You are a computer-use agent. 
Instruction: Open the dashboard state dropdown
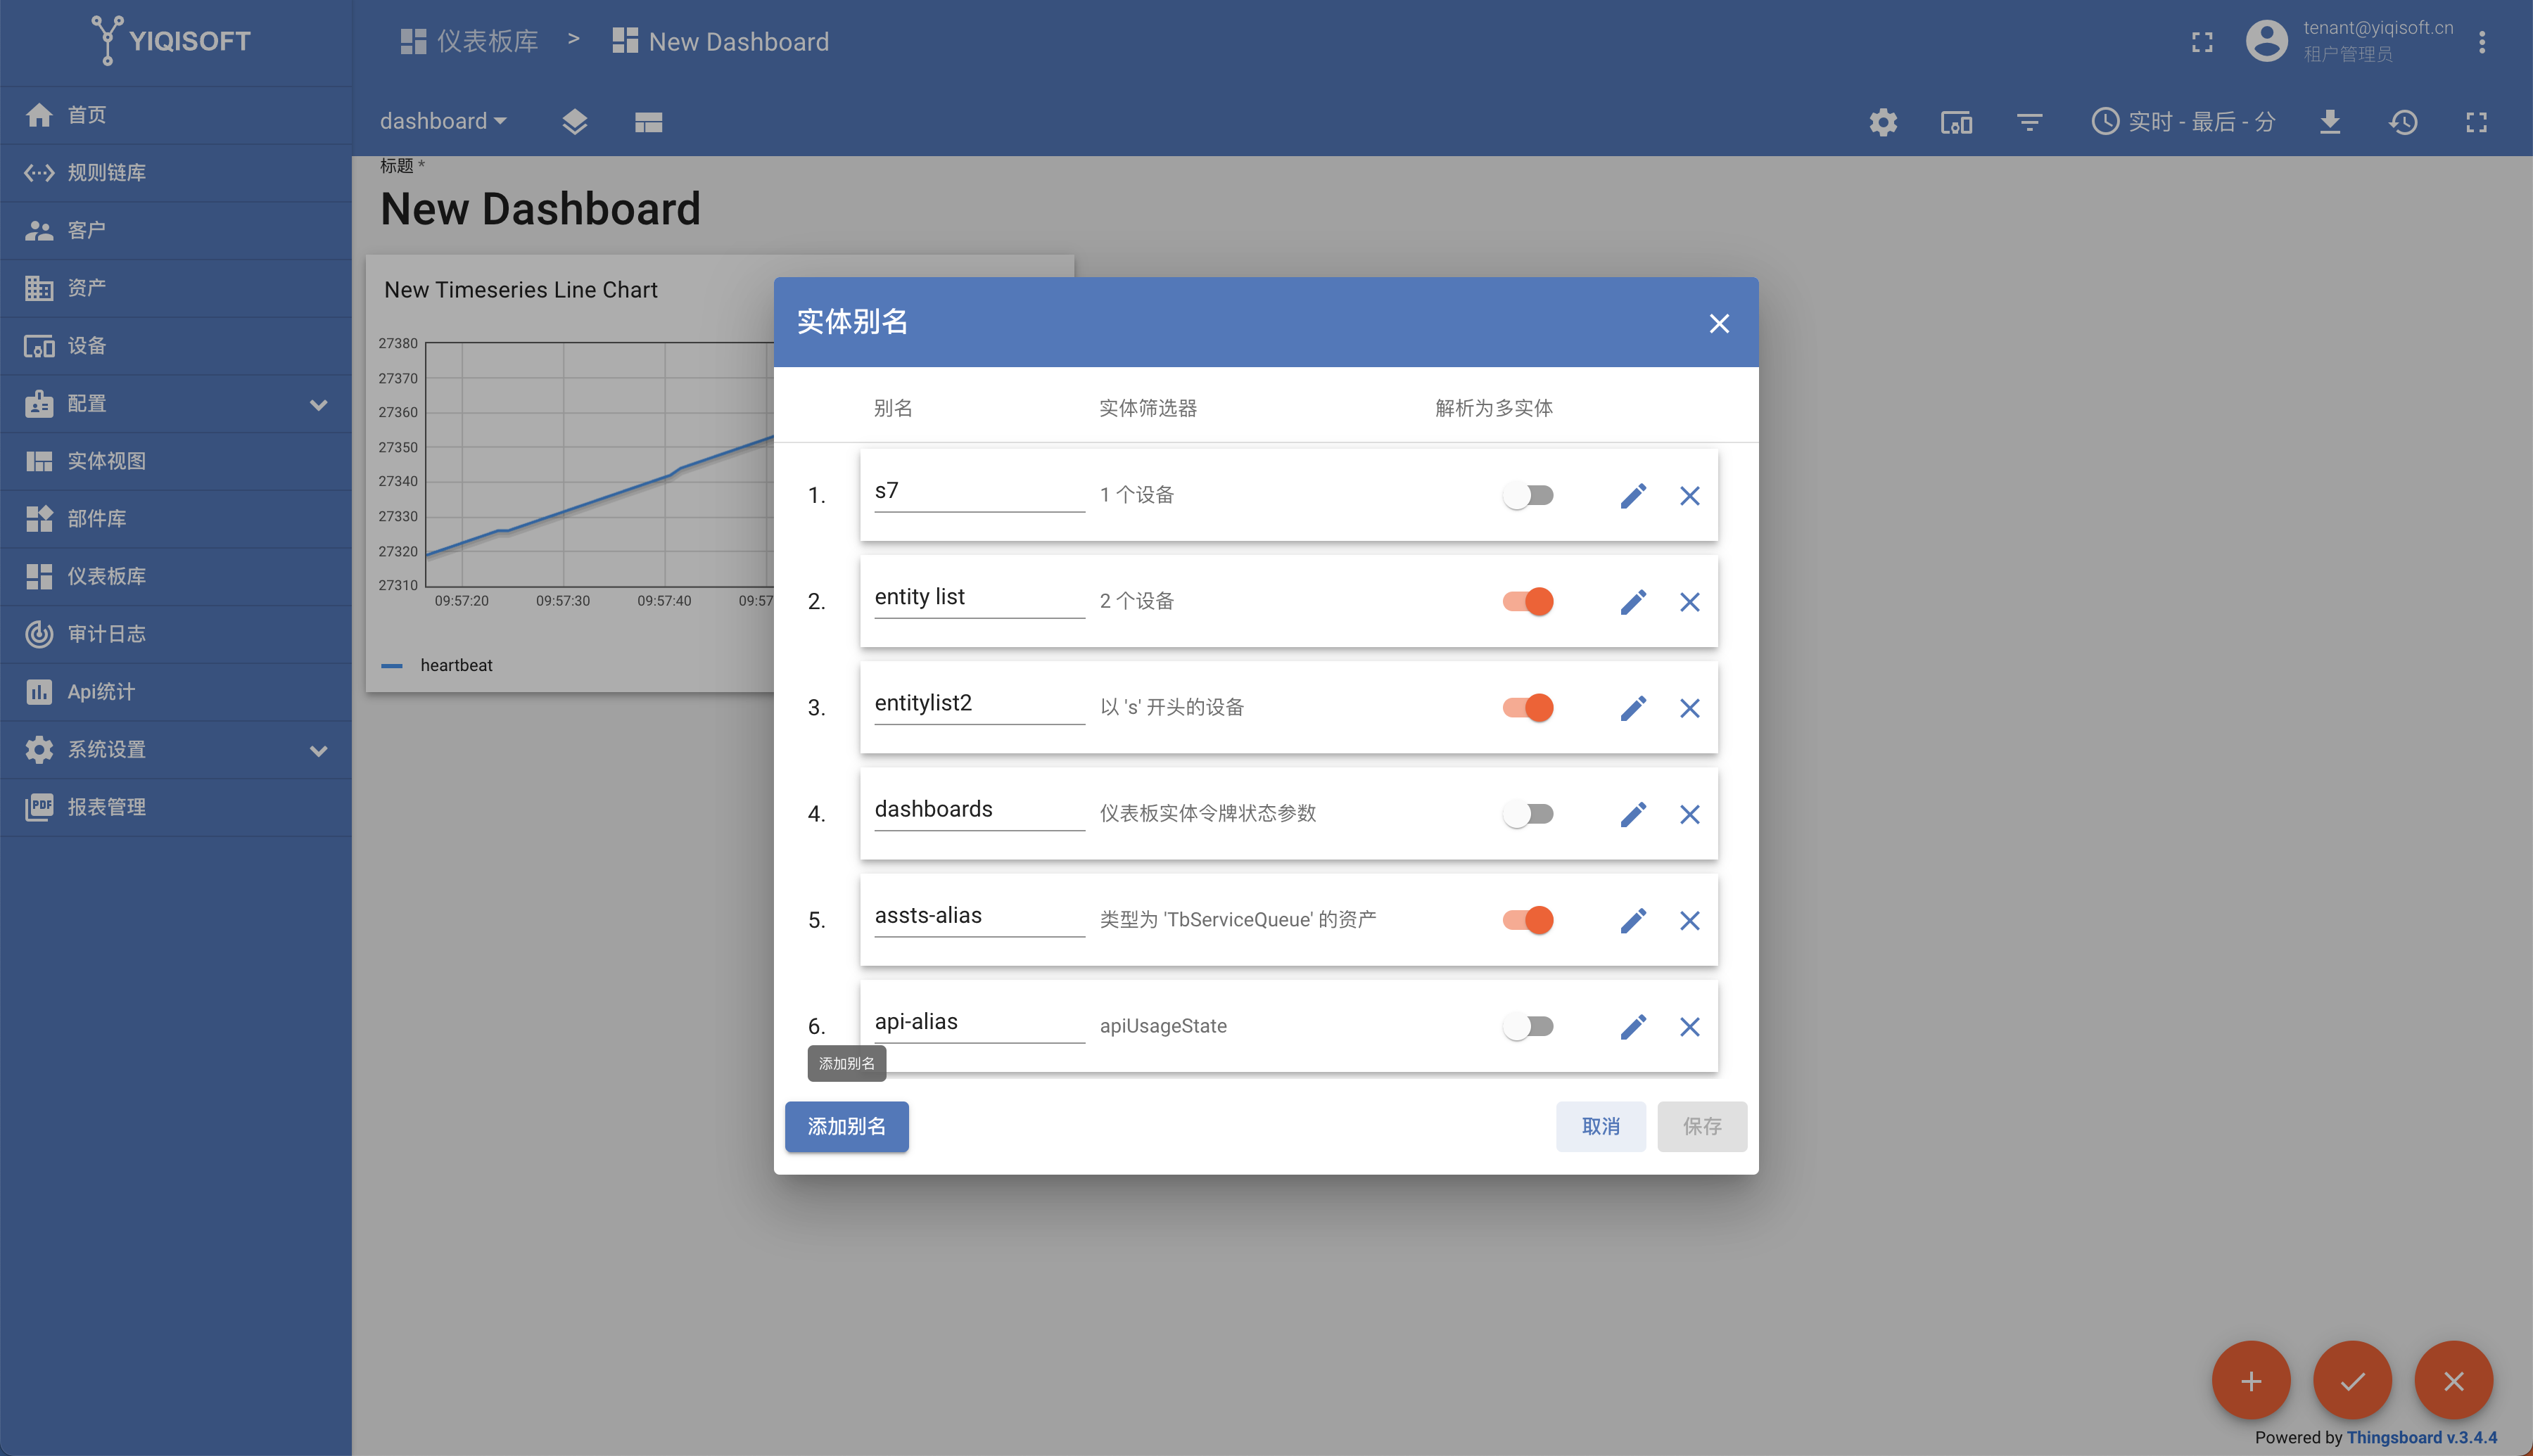(x=443, y=121)
